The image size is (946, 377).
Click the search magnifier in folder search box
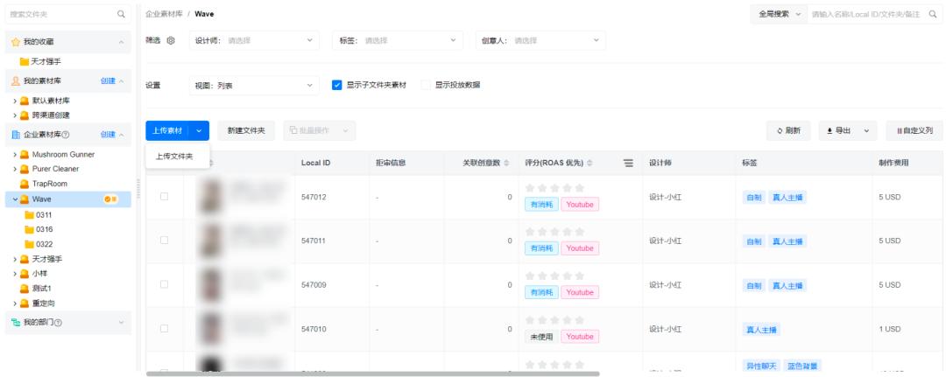click(x=121, y=14)
